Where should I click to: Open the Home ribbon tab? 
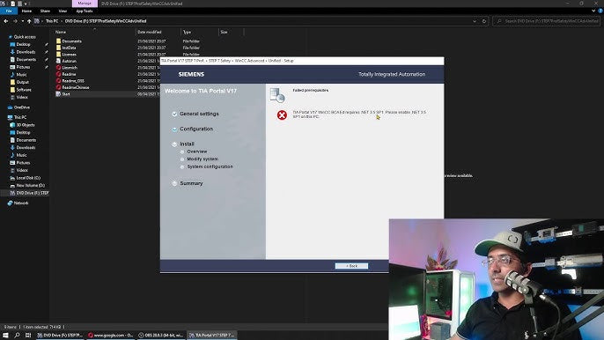click(26, 11)
